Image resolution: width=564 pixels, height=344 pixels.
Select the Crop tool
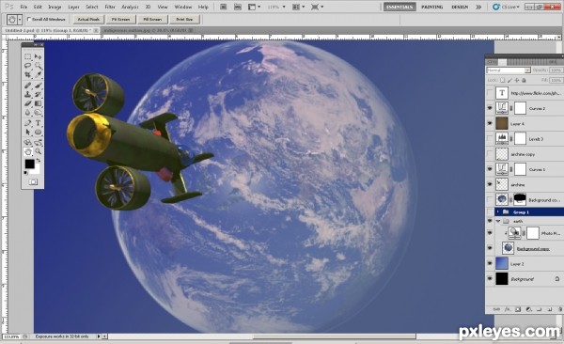[27, 75]
